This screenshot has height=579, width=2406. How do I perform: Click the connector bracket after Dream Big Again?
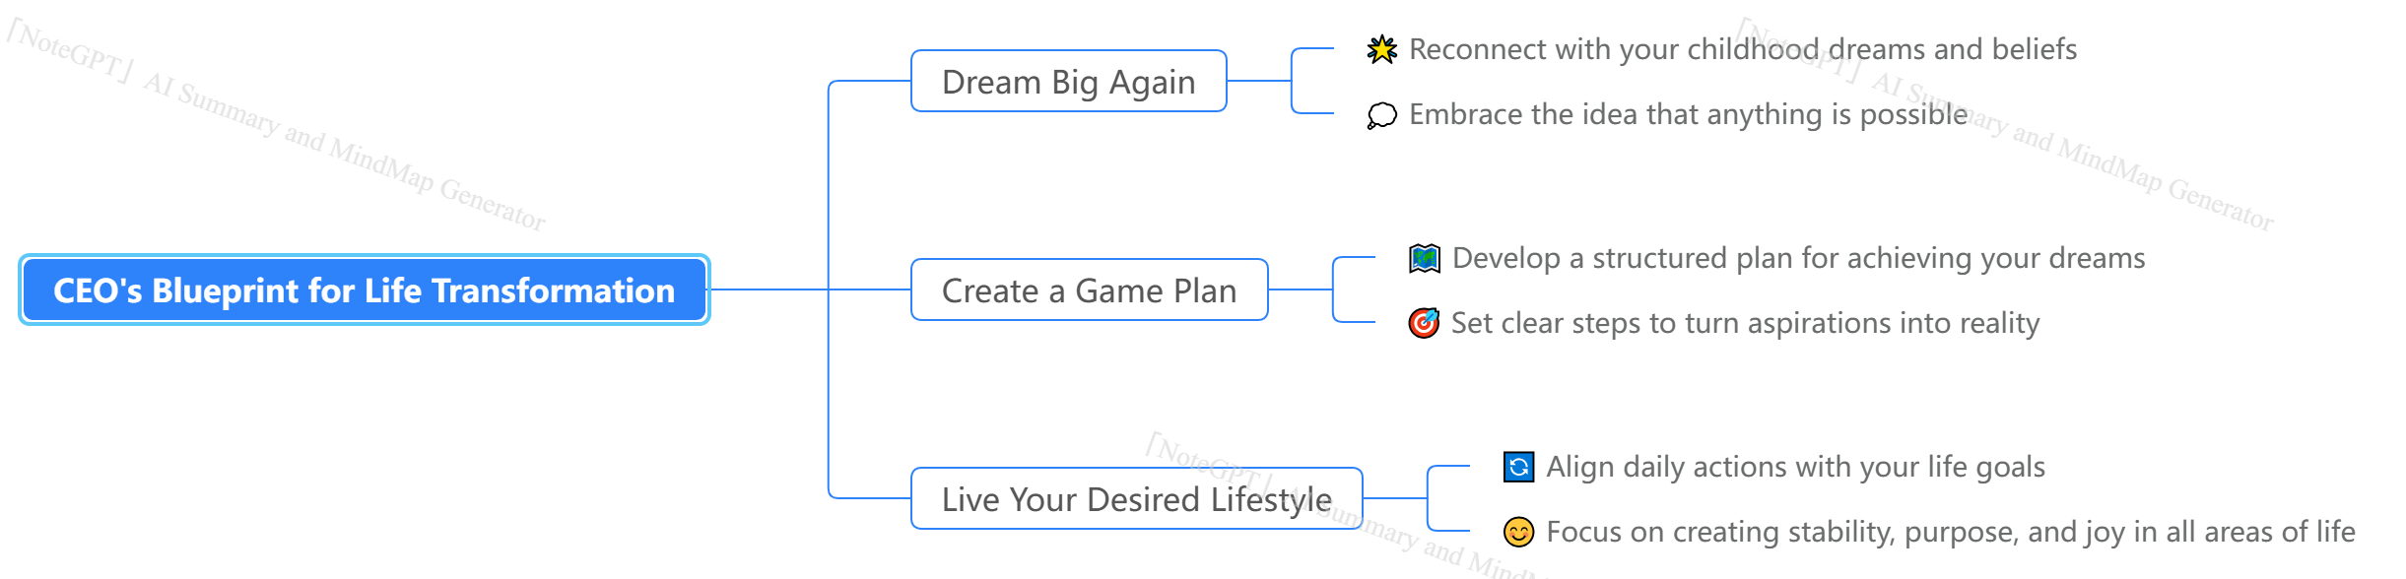1293,81
